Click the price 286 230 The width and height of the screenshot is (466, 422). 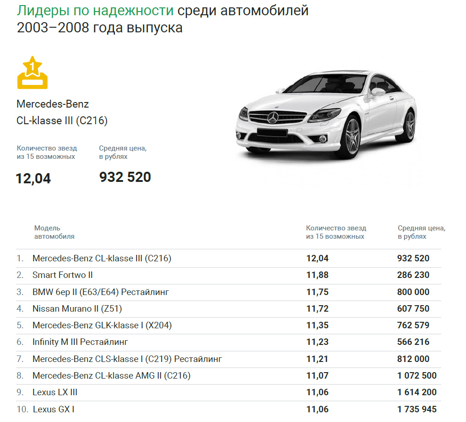pyautogui.click(x=413, y=275)
